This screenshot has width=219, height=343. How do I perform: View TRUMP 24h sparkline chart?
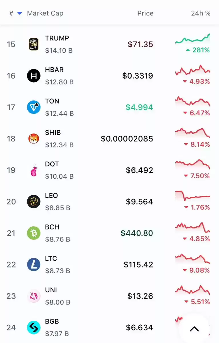[192, 39]
